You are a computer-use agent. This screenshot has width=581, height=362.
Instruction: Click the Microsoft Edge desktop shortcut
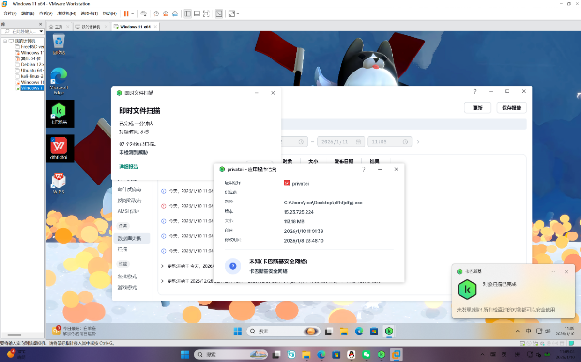[59, 81]
